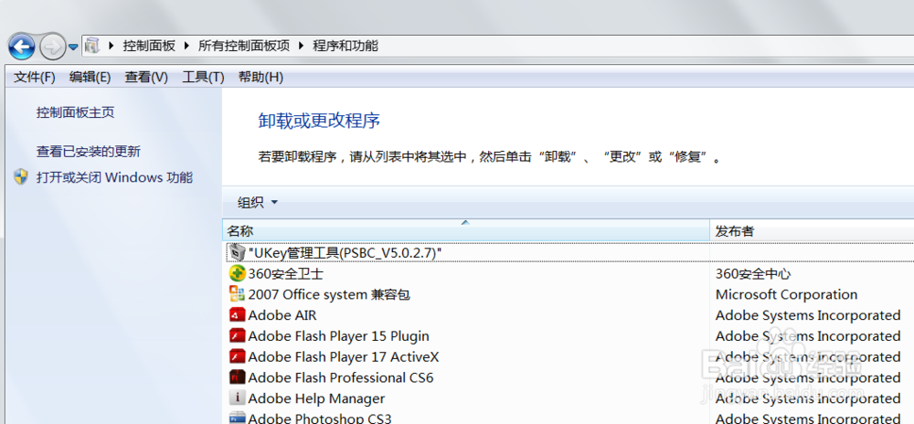Click the 360安全中心 publisher cell
Image resolution: width=914 pixels, height=424 pixels.
[x=753, y=274]
